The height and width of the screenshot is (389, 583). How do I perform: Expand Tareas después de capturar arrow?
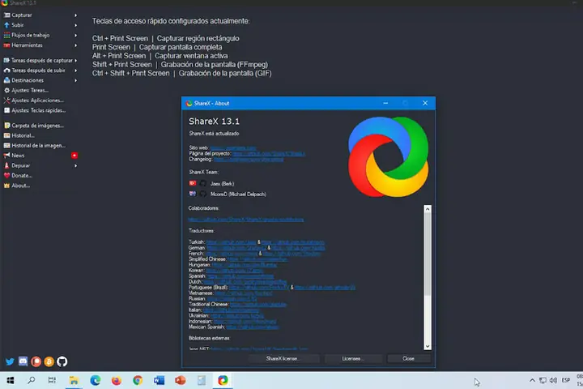76,60
